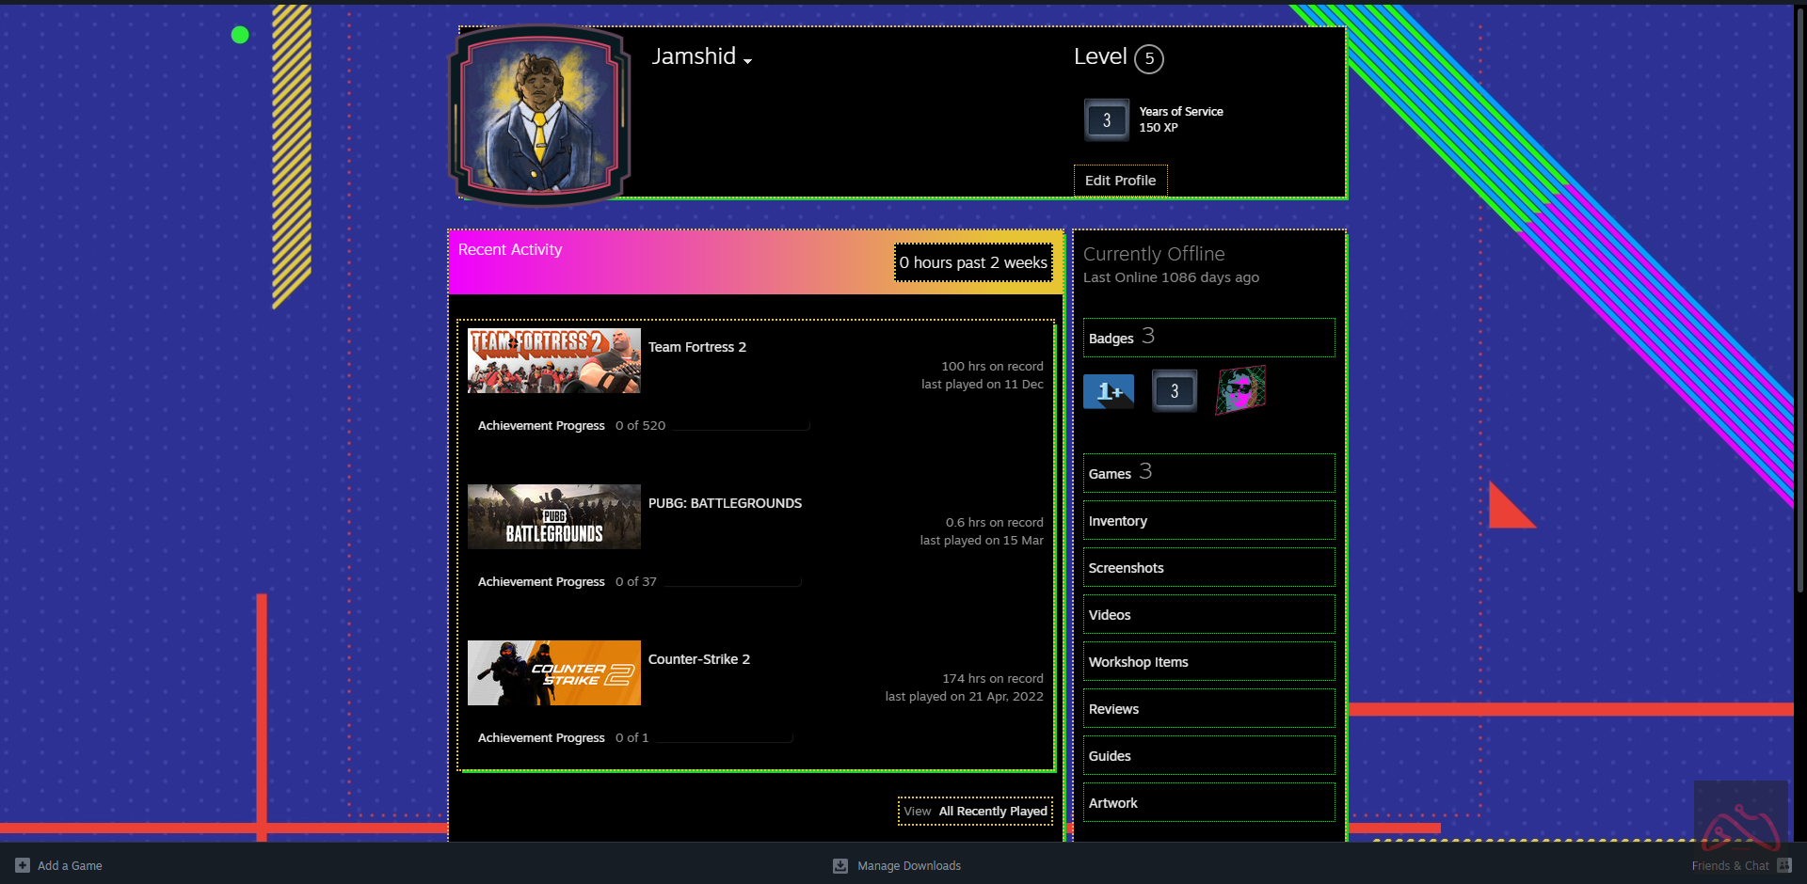Image resolution: width=1807 pixels, height=884 pixels.
Task: Open the Games 3 link
Action: (1119, 473)
